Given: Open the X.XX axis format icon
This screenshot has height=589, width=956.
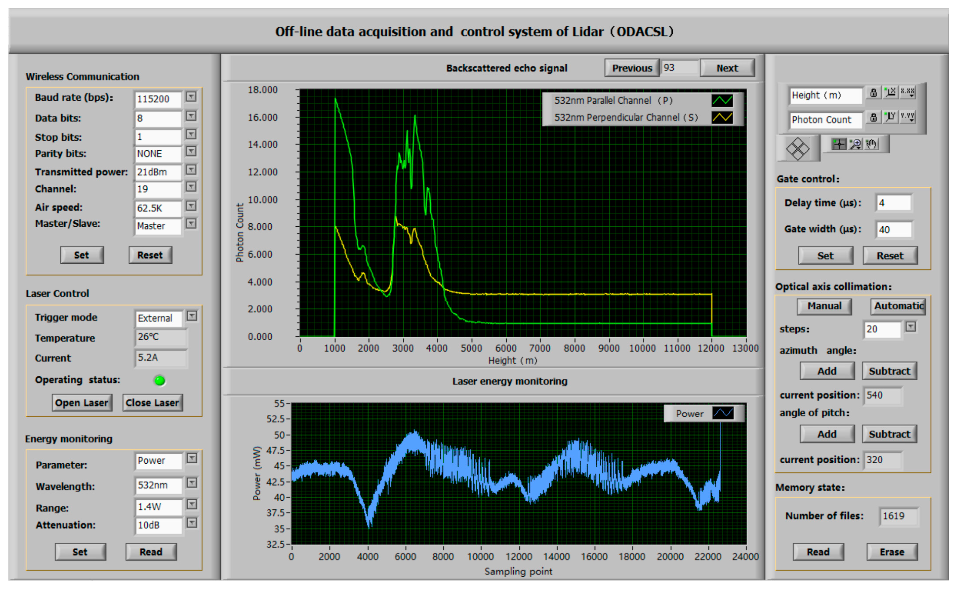Looking at the screenshot, I should 907,92.
